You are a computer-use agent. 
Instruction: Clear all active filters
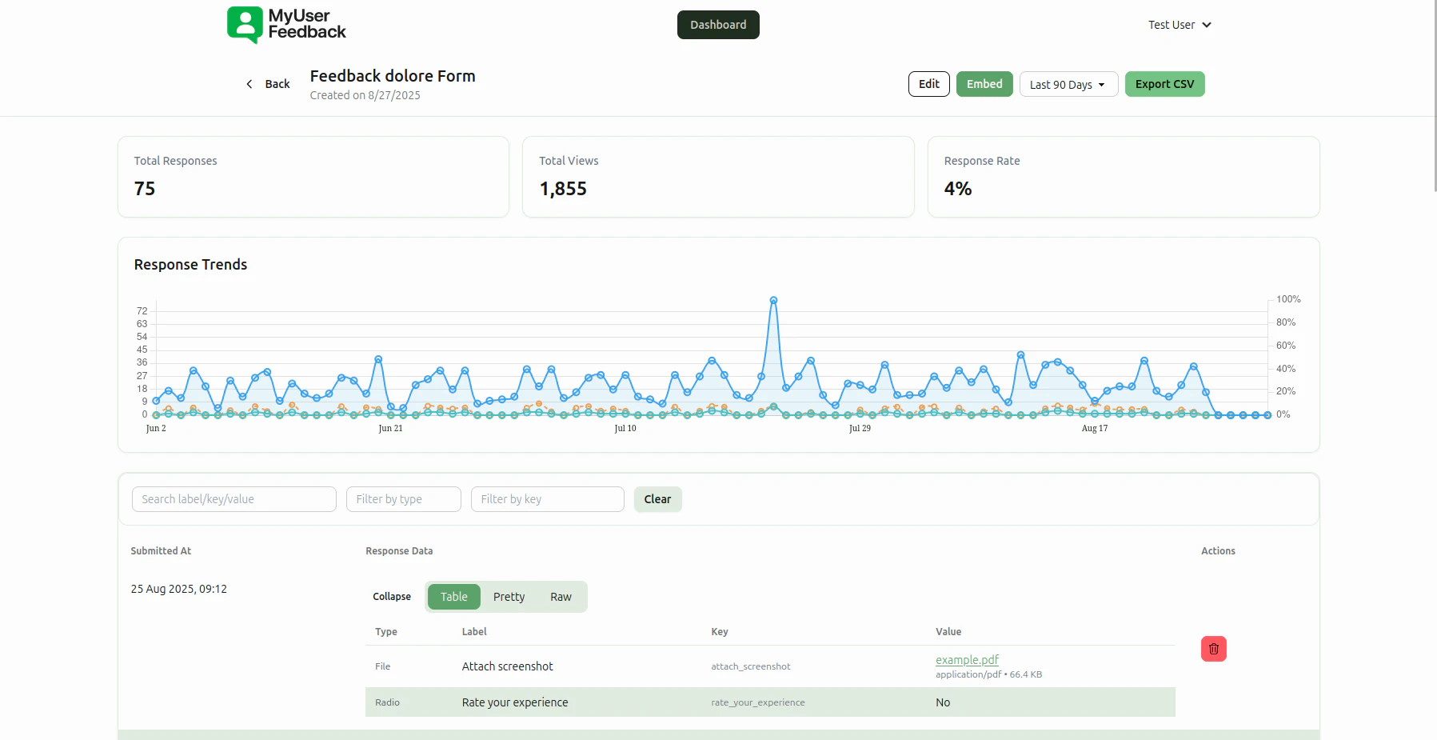click(657, 498)
